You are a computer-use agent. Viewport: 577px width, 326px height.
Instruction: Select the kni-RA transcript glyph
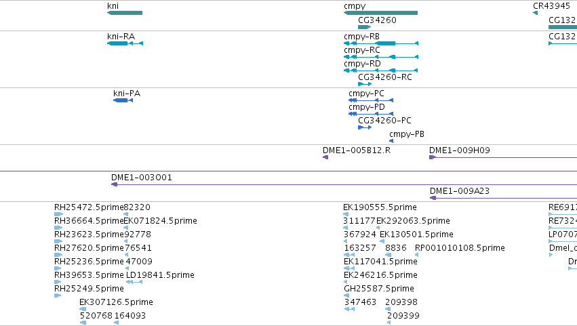click(x=125, y=43)
